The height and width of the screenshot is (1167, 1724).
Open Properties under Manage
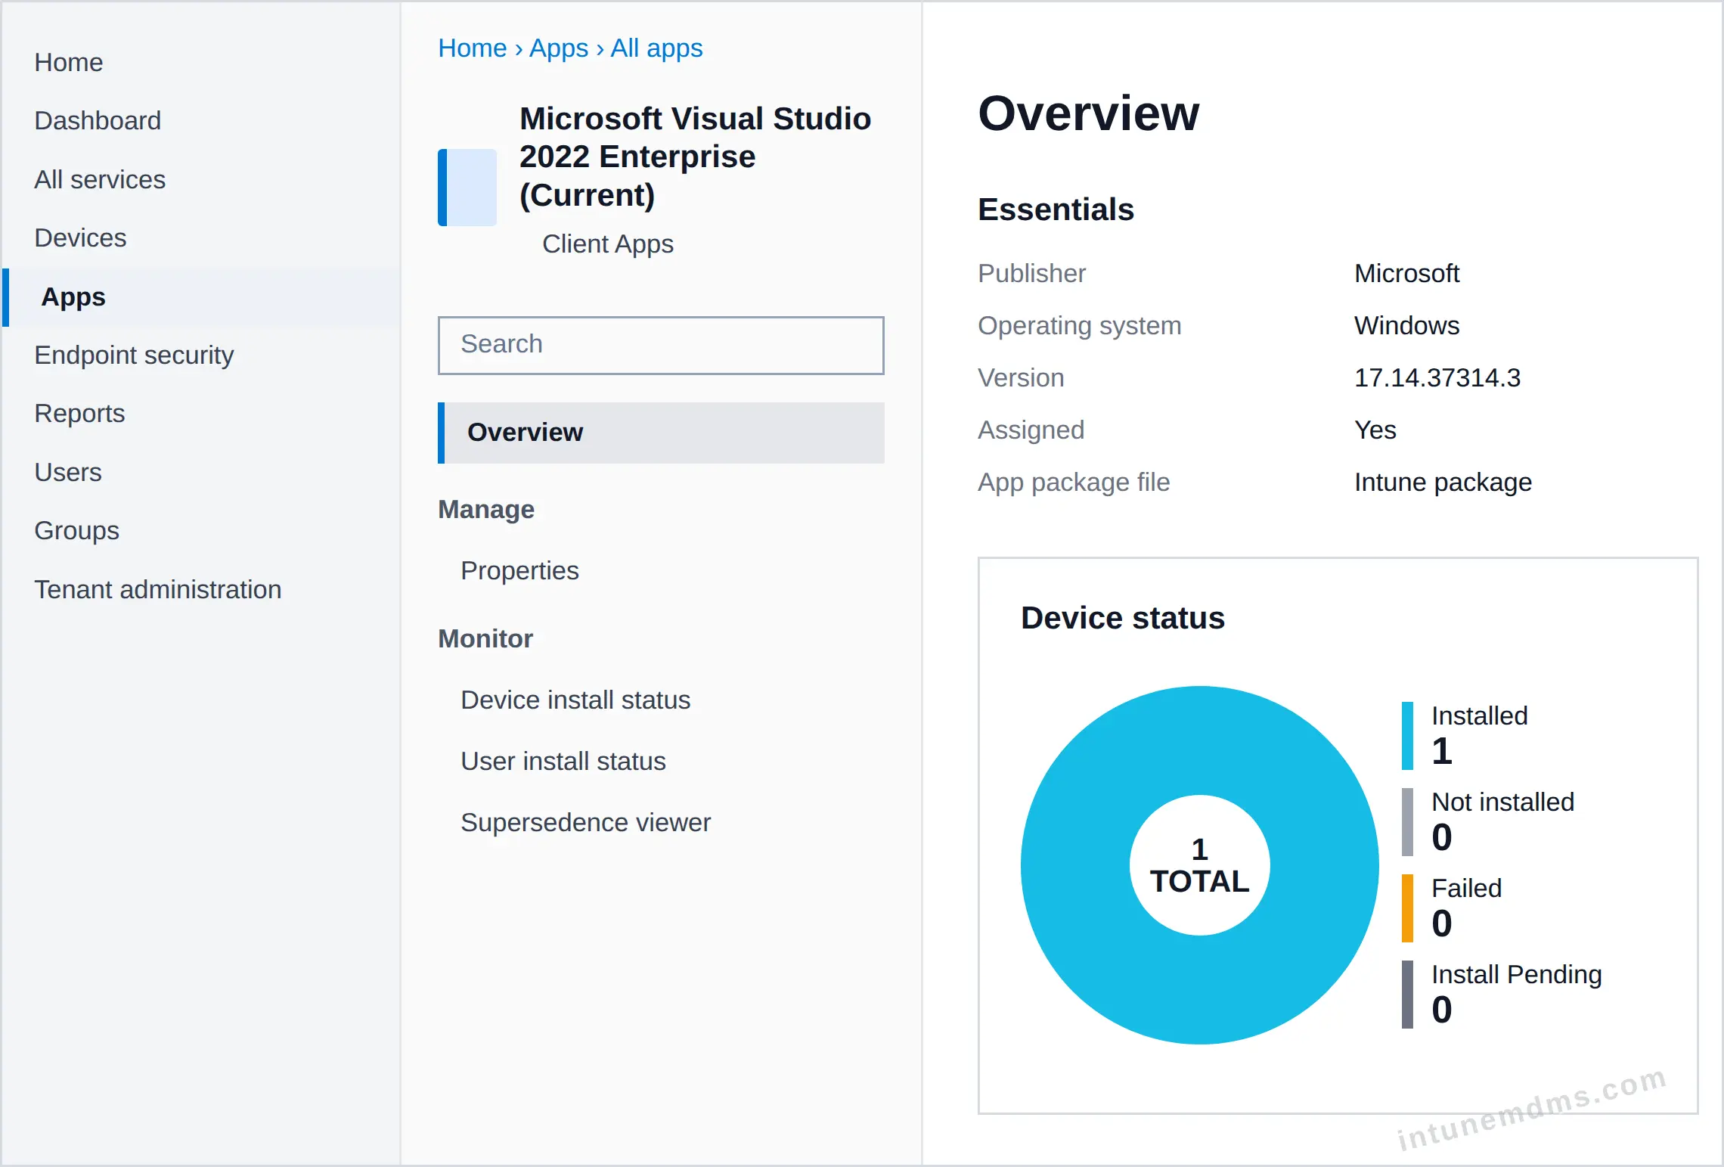click(519, 570)
